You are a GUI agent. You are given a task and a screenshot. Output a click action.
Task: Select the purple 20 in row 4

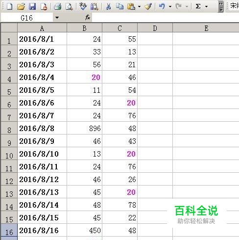(x=84, y=77)
